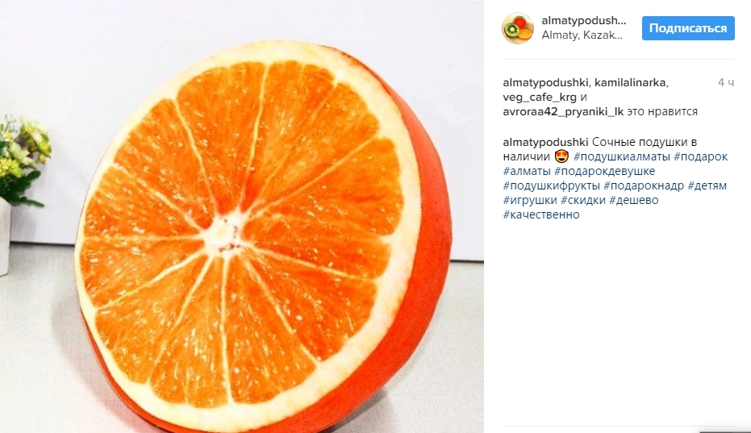Open the #подушкифрукты hashtag
This screenshot has width=751, height=433.
click(551, 185)
